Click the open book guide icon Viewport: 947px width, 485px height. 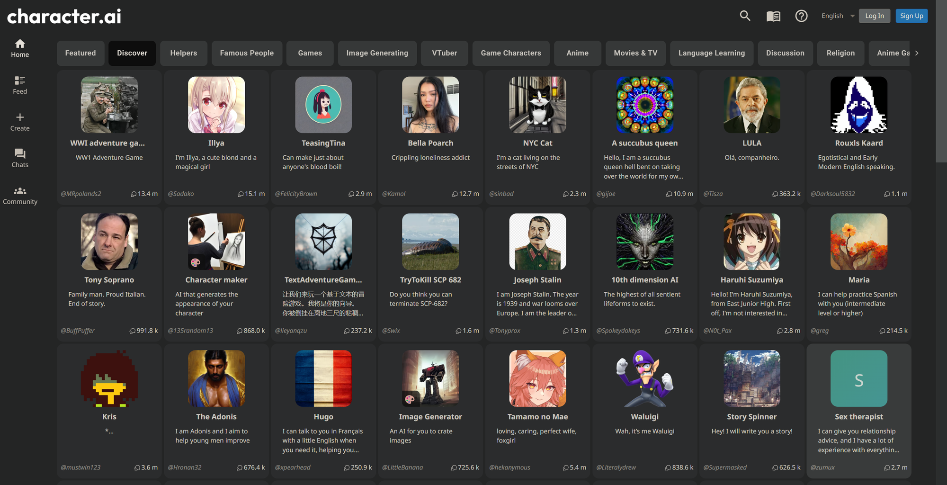click(x=773, y=16)
